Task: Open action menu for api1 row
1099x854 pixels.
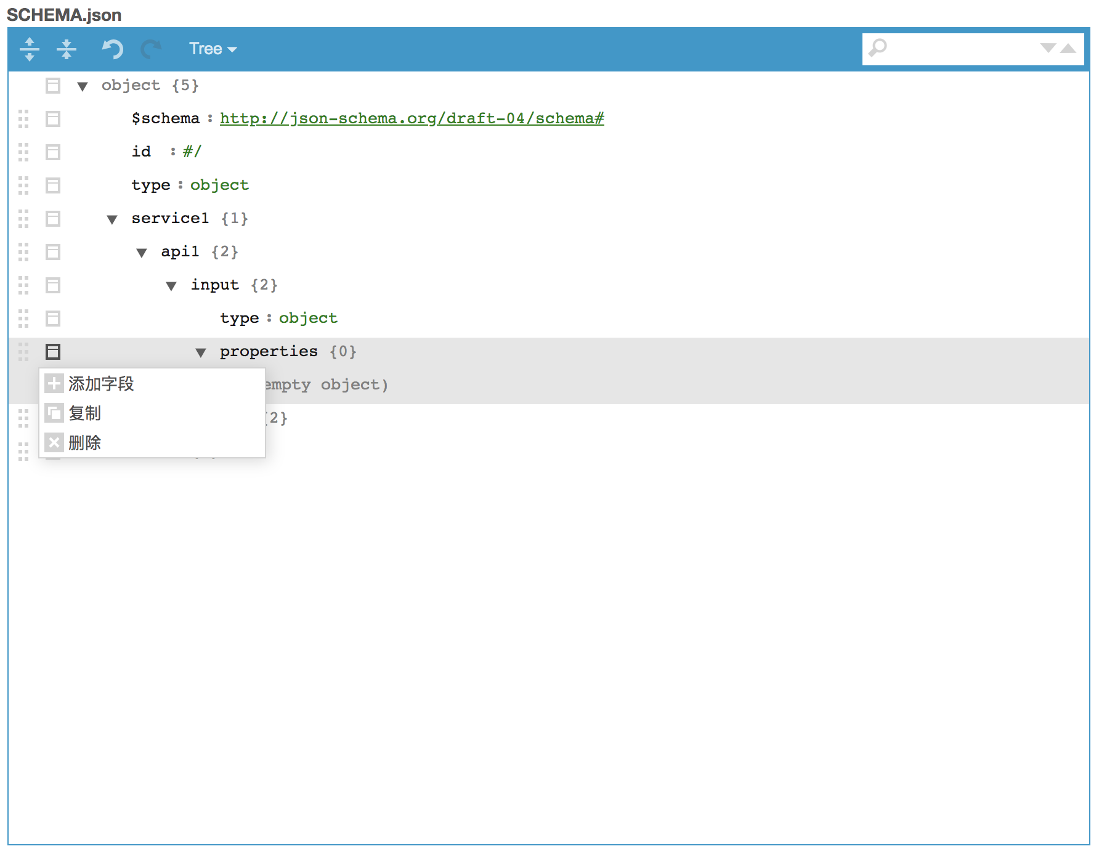Action: point(53,252)
